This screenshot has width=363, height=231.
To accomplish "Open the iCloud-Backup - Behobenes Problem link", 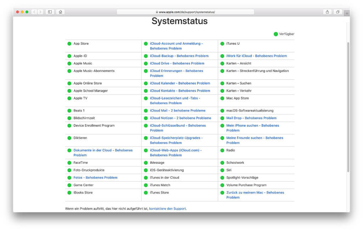I will point(179,56).
